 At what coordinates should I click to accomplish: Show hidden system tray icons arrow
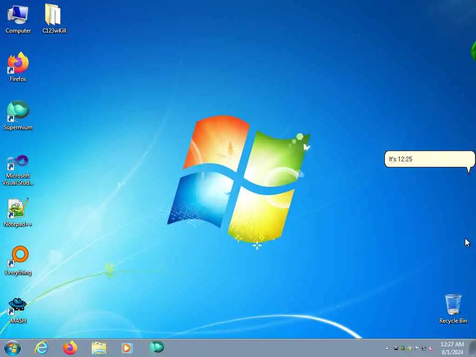(387, 349)
